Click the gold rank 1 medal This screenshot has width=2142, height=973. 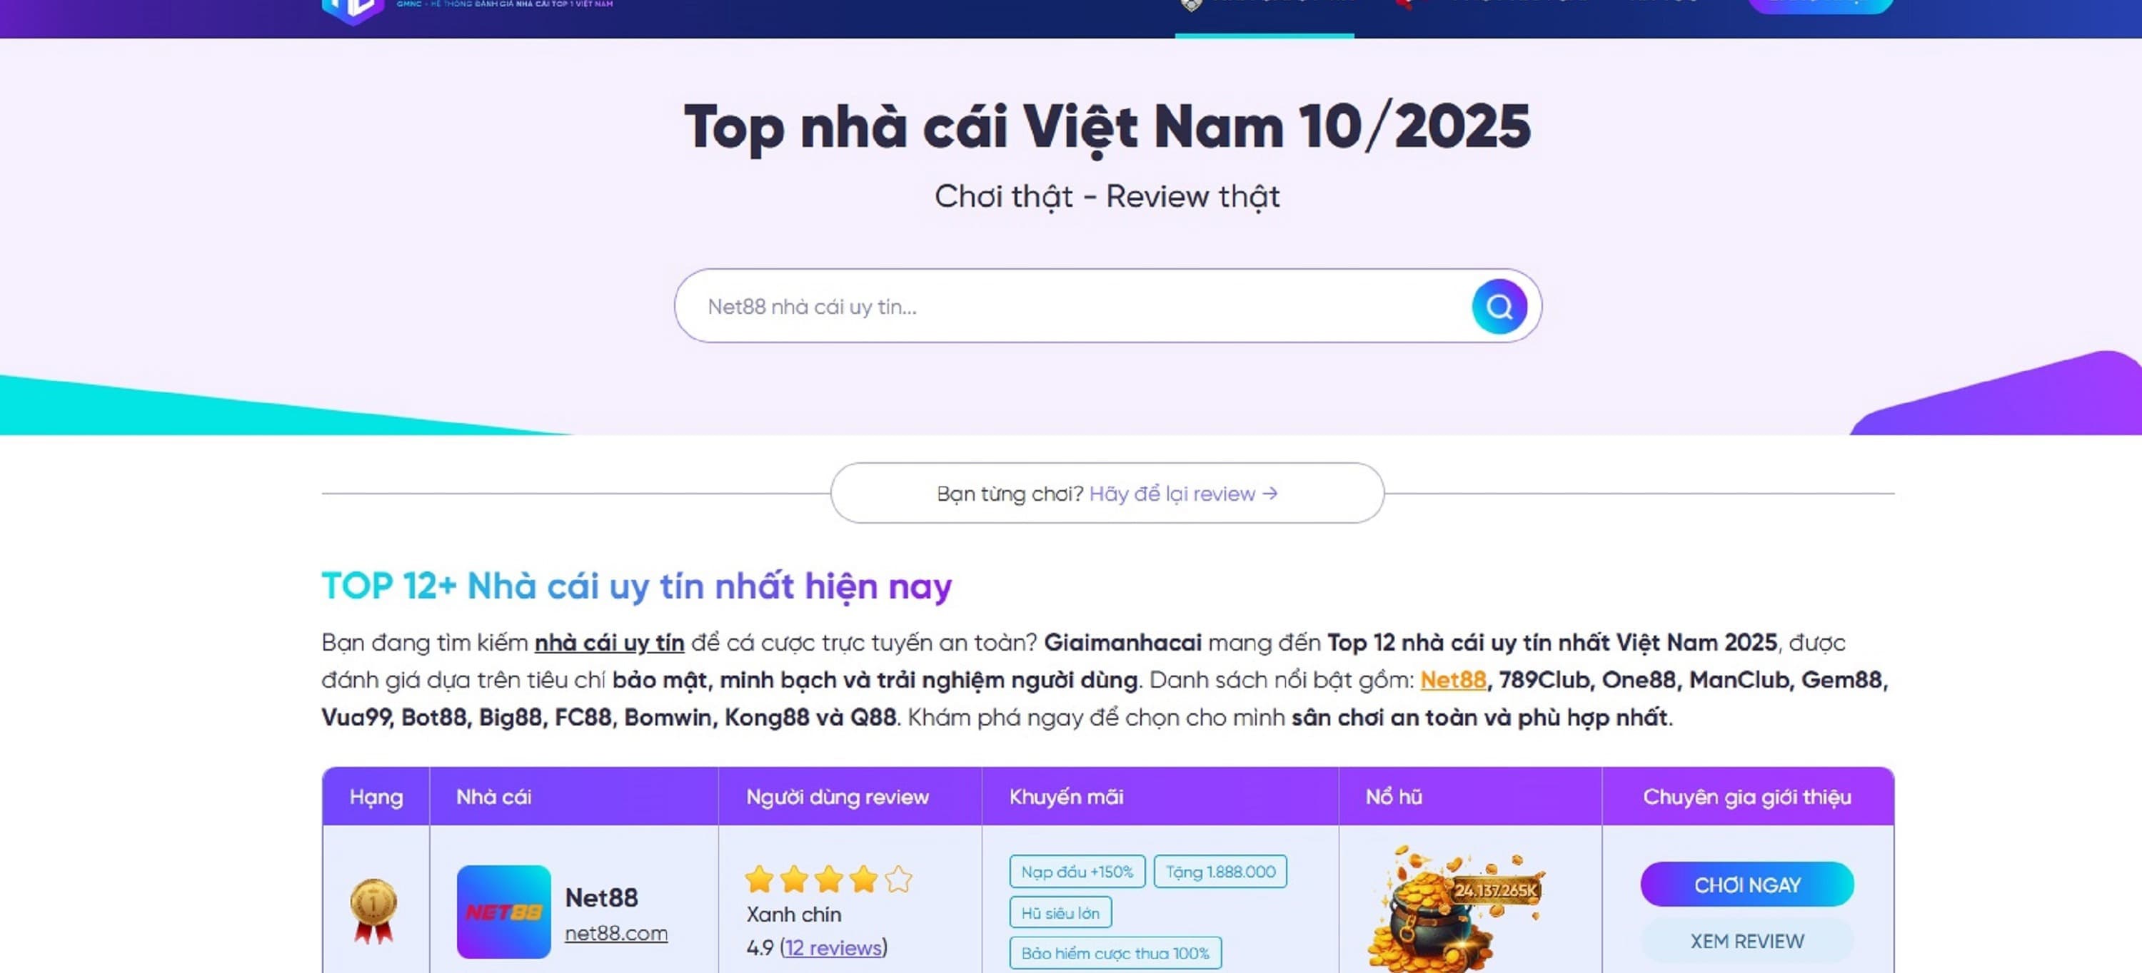point(373,912)
